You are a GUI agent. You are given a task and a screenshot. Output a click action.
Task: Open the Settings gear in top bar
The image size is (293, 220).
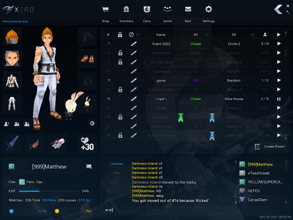click(209, 10)
